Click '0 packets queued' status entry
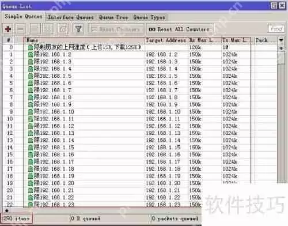288x226 pixels. pos(175,219)
